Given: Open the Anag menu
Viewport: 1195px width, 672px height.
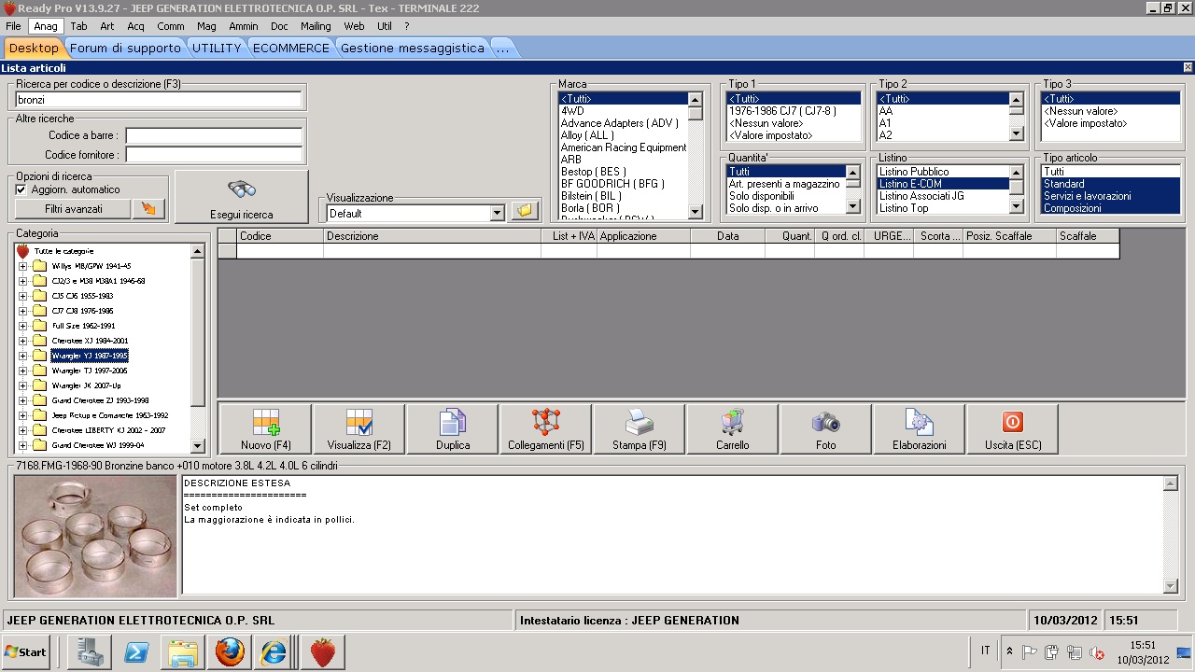Looking at the screenshot, I should click(46, 26).
